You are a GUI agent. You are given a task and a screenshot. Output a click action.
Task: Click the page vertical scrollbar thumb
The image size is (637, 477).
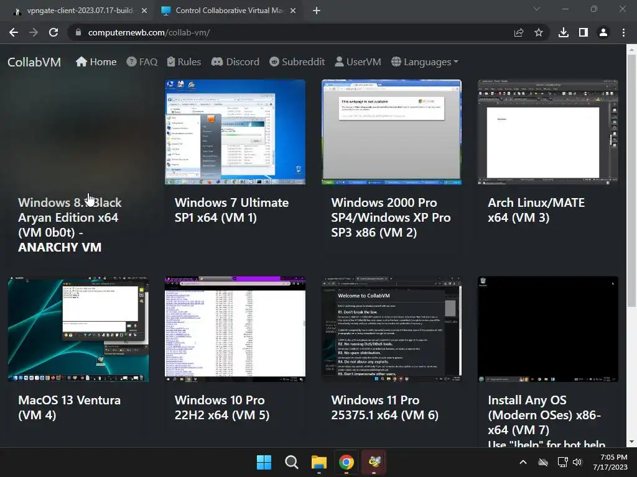click(x=631, y=181)
